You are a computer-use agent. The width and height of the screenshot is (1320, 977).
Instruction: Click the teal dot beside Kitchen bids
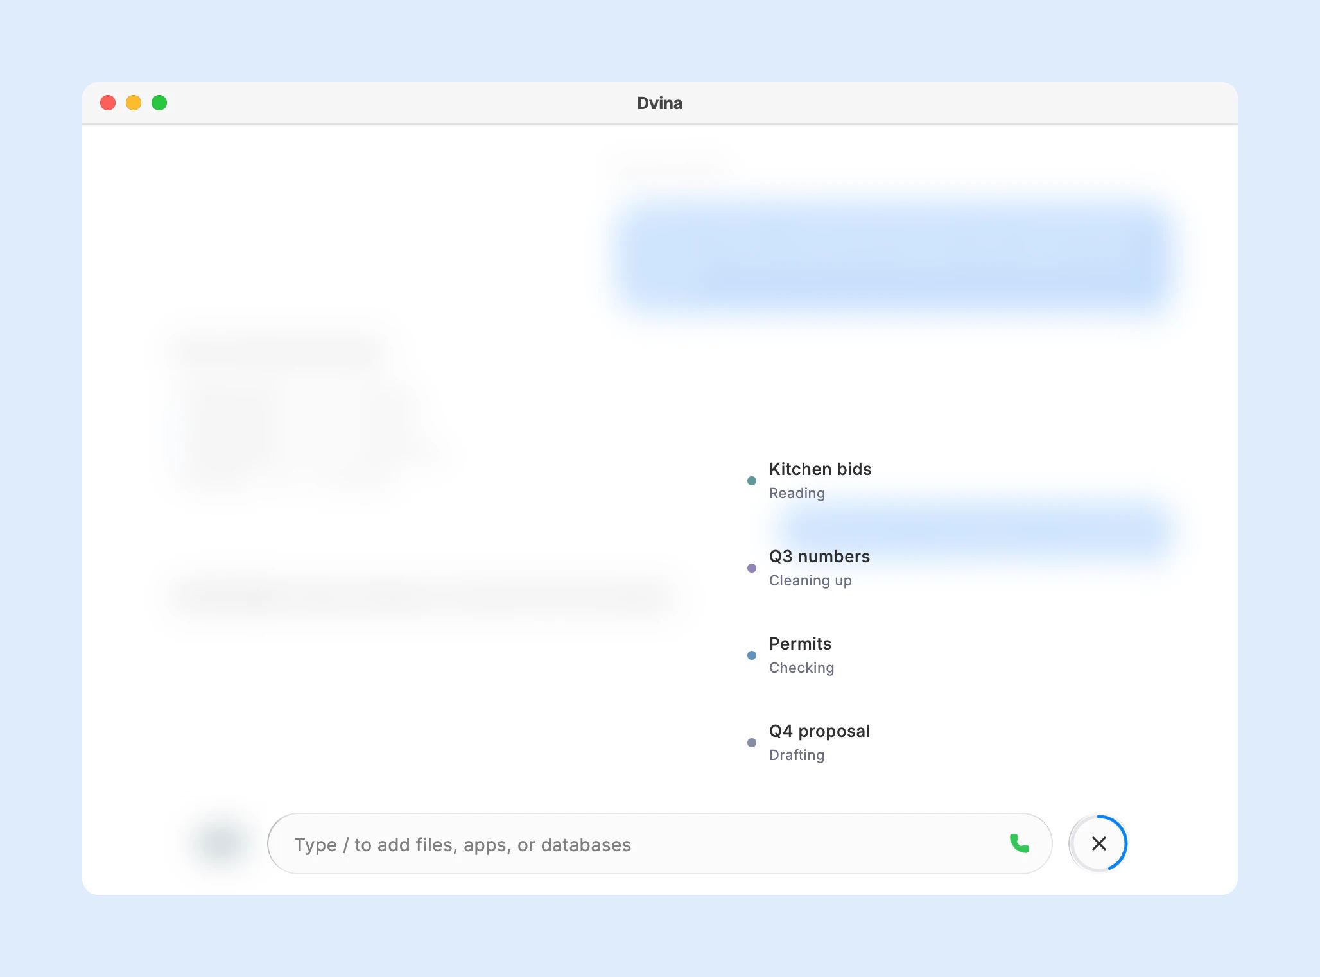coord(752,481)
